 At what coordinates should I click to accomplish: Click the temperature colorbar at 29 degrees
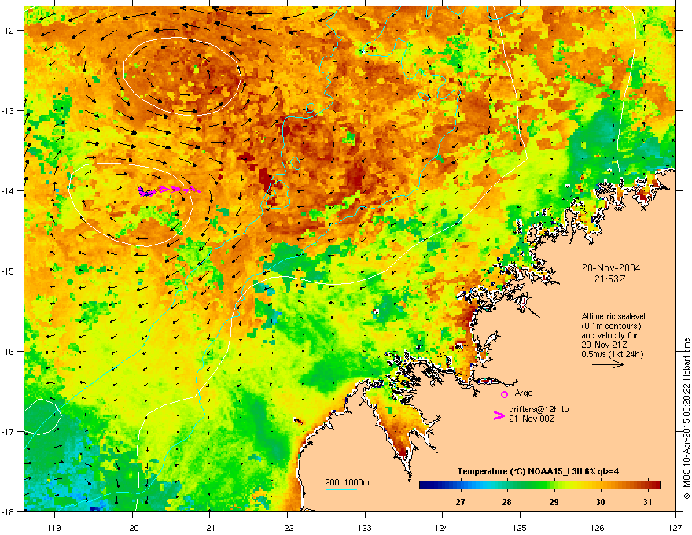(x=554, y=485)
